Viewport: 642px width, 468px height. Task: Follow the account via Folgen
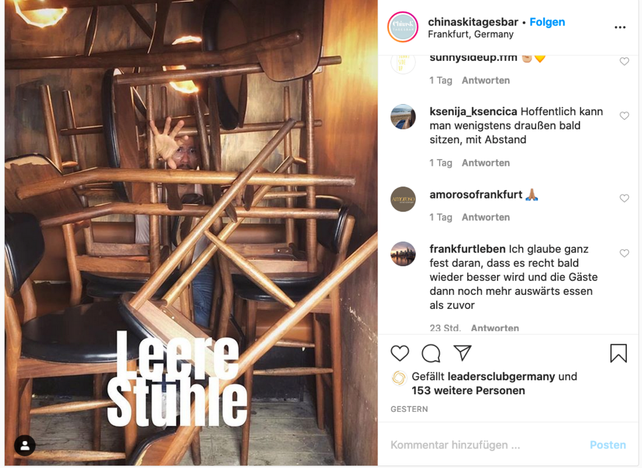[547, 22]
